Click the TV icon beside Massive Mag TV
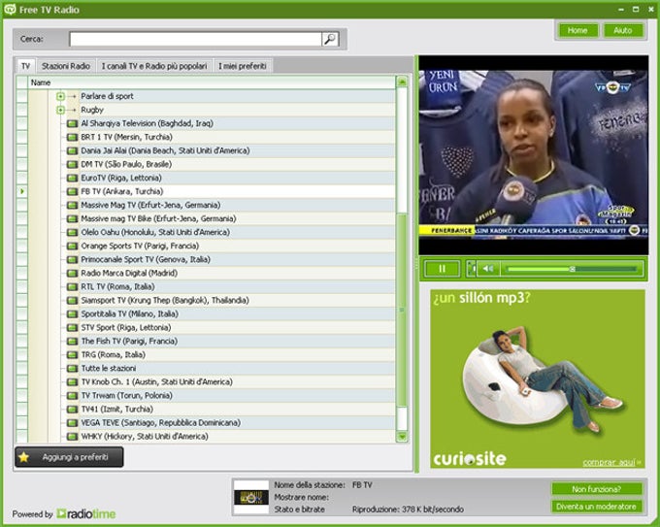660x527 pixels. click(73, 205)
